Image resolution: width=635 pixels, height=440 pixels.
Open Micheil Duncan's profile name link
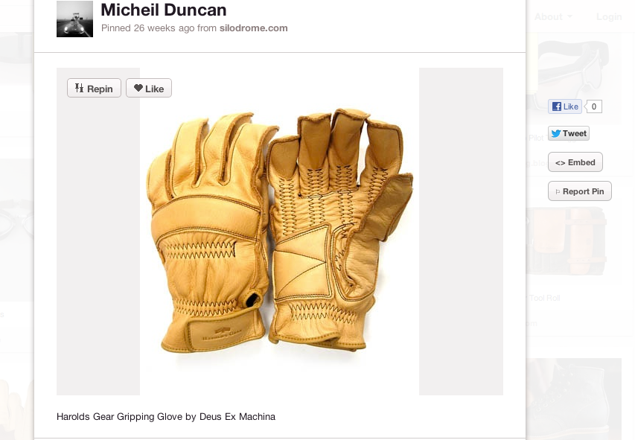(x=164, y=10)
